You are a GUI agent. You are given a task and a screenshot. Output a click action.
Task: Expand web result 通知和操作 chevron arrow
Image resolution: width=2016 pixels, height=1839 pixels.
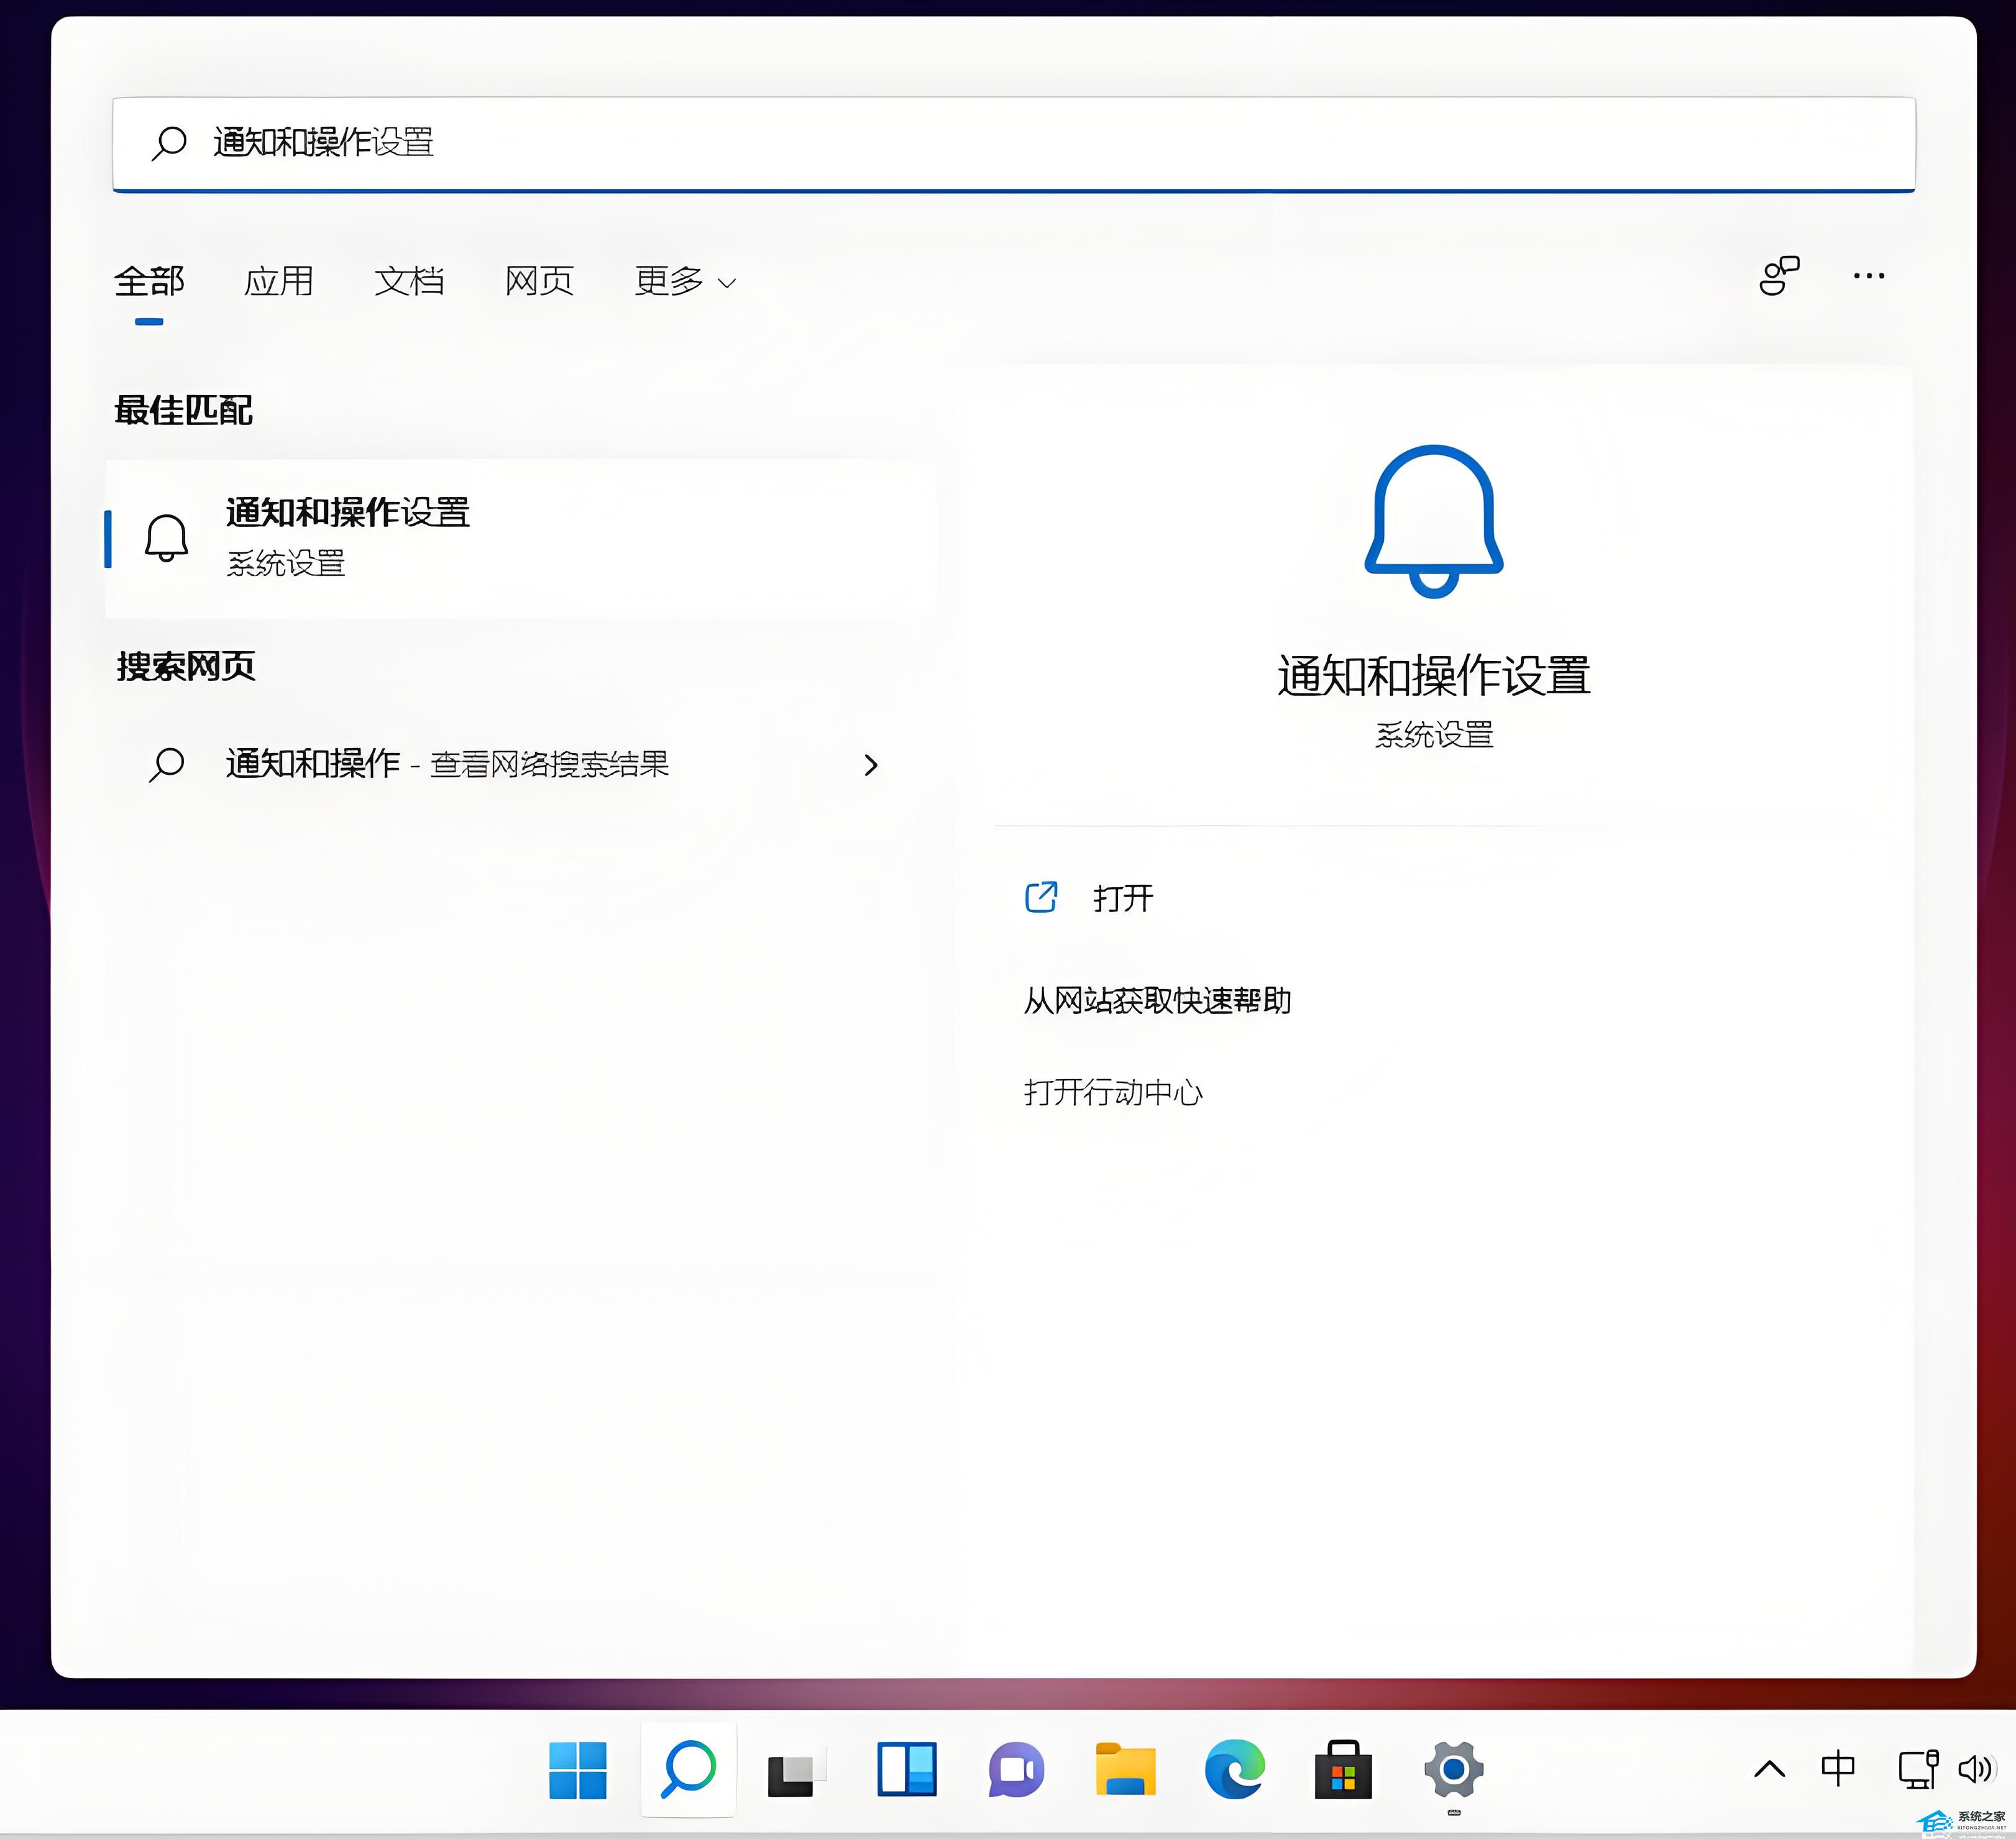pyautogui.click(x=870, y=765)
